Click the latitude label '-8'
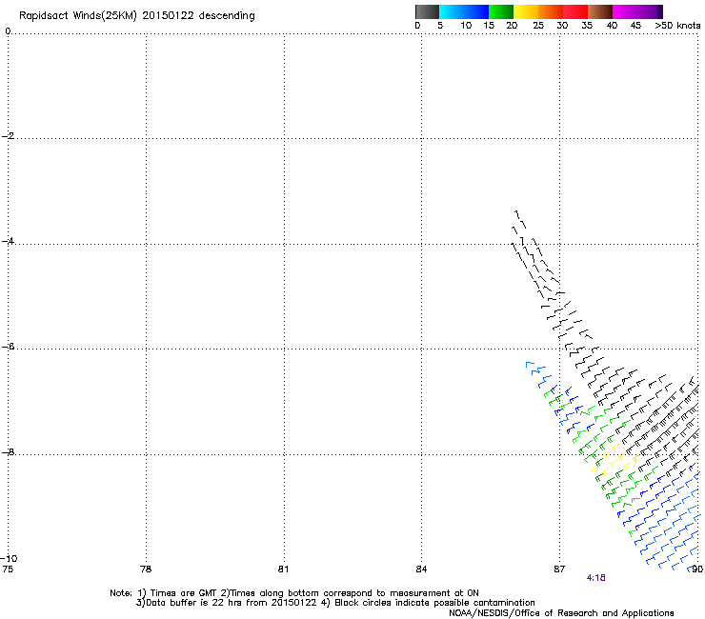 click(x=8, y=452)
